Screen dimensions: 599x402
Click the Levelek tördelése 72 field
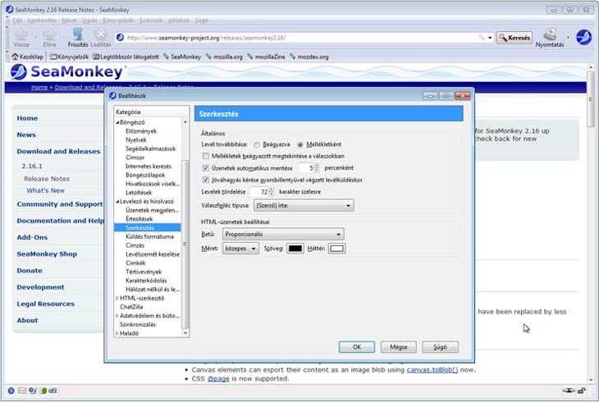pyautogui.click(x=259, y=192)
